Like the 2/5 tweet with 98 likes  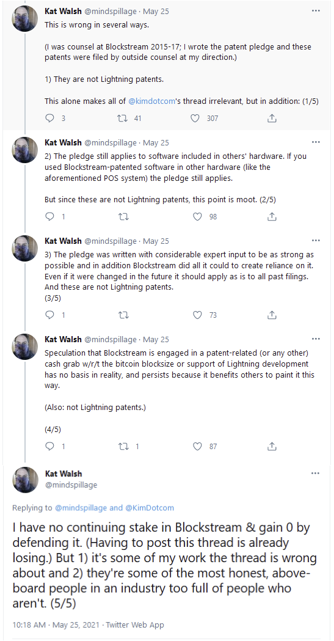[198, 217]
